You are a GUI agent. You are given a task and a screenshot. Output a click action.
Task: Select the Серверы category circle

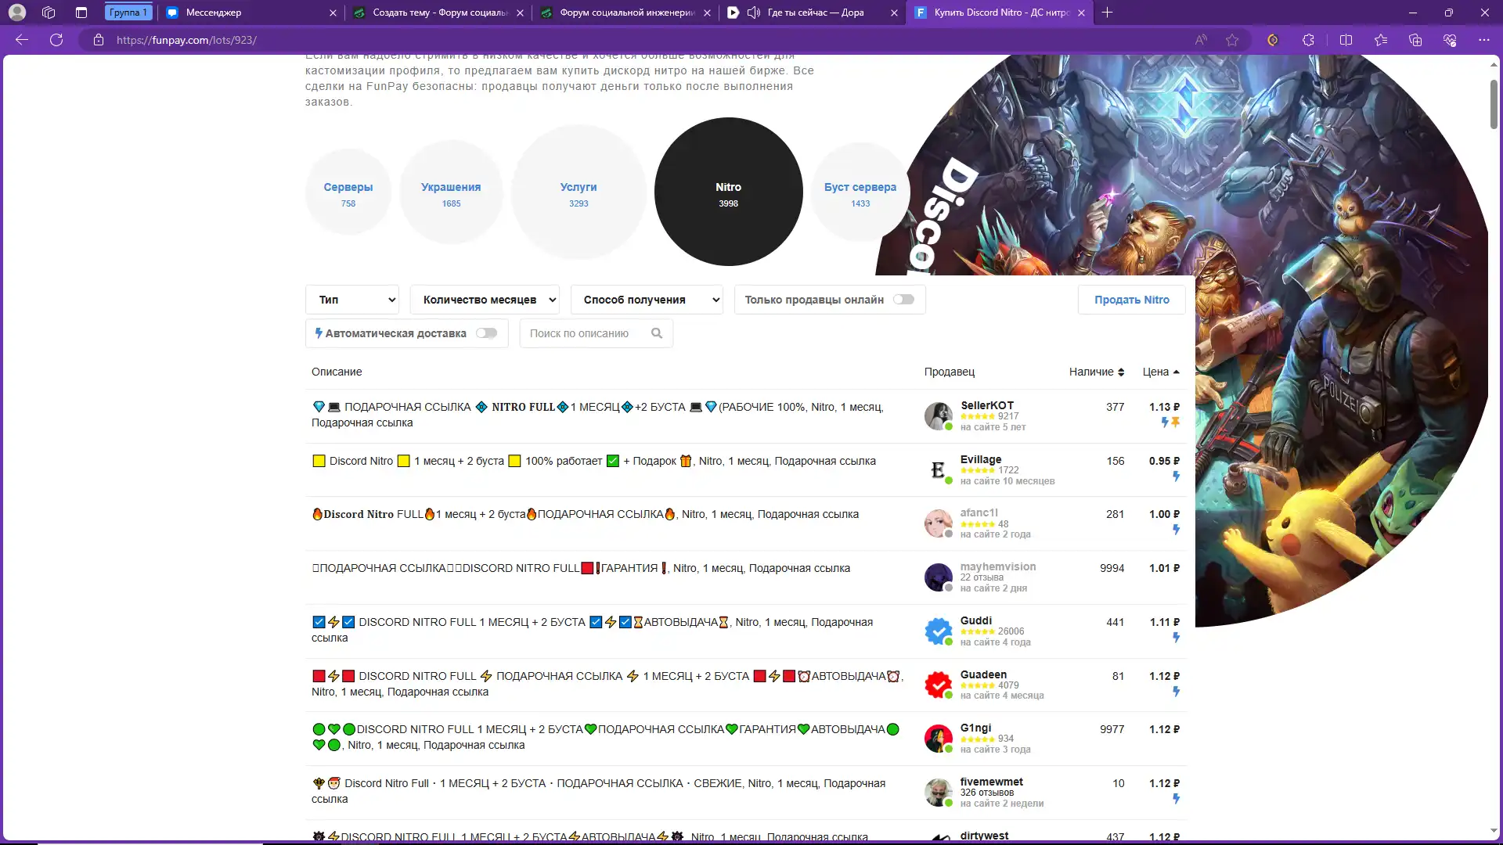coord(348,192)
